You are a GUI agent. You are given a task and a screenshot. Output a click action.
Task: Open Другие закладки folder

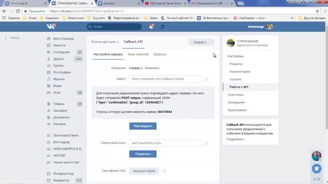[x=312, y=18]
